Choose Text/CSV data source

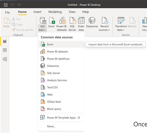[61, 87]
